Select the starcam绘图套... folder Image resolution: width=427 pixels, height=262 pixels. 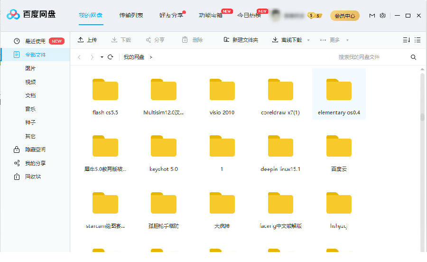(105, 210)
